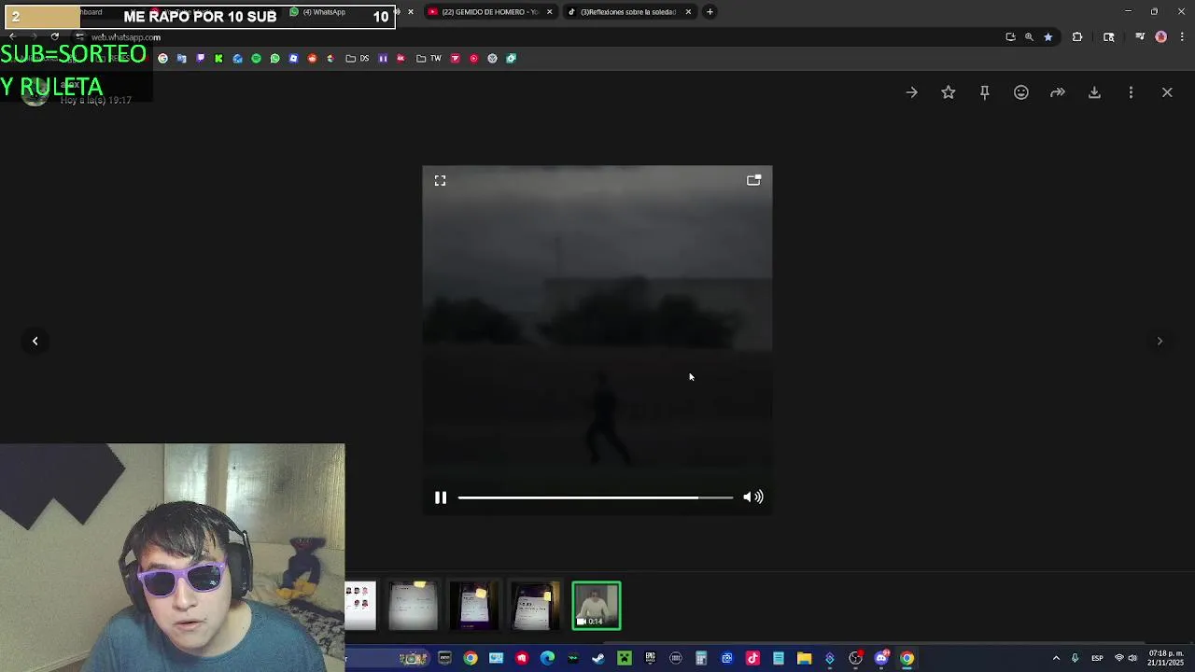Open TikTok app in the taskbar
The image size is (1195, 672).
coord(752,658)
